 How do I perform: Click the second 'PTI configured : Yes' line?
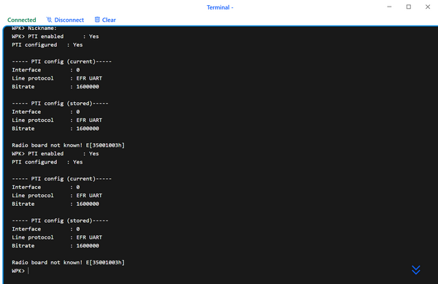[47, 162]
